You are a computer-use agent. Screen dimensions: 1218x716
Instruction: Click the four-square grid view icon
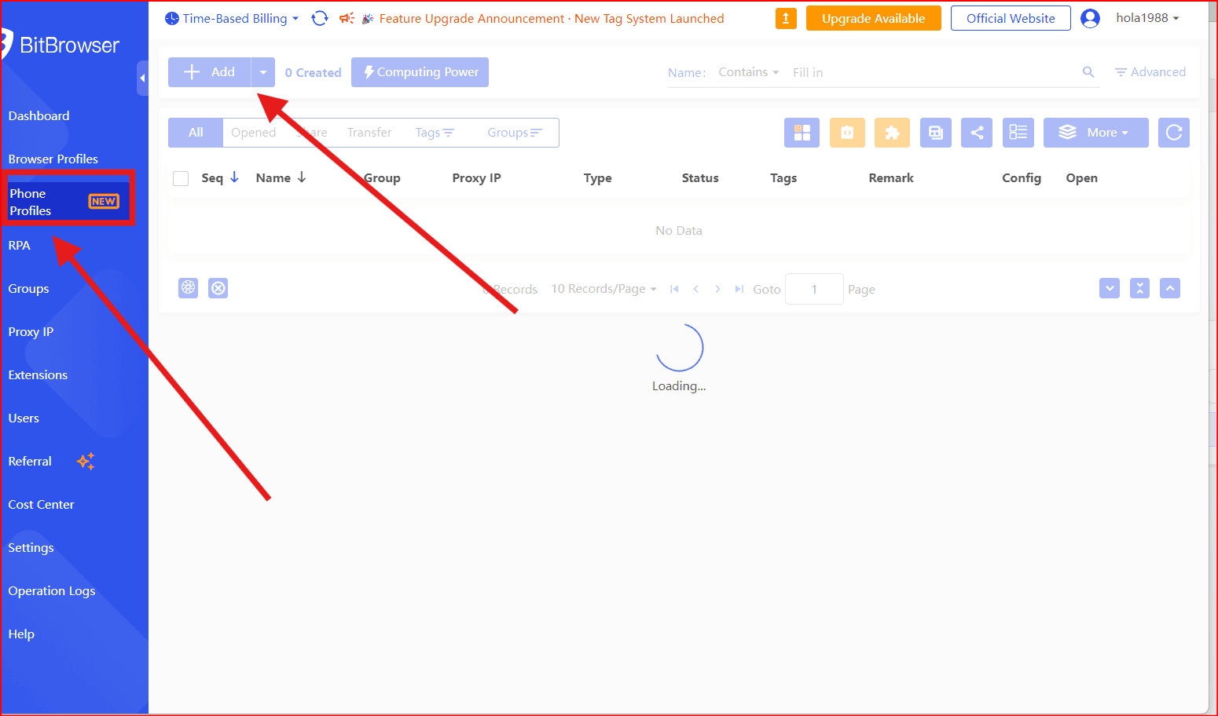coord(802,133)
